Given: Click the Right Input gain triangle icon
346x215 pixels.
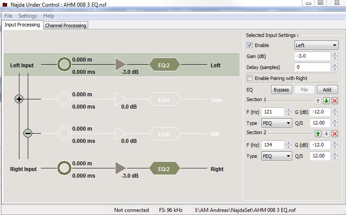Looking at the screenshot, I should (121, 168).
